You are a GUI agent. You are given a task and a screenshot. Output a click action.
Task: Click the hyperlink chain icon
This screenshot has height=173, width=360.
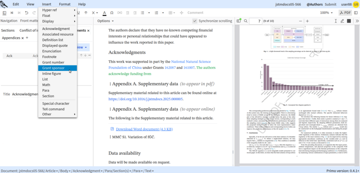tap(120, 13)
